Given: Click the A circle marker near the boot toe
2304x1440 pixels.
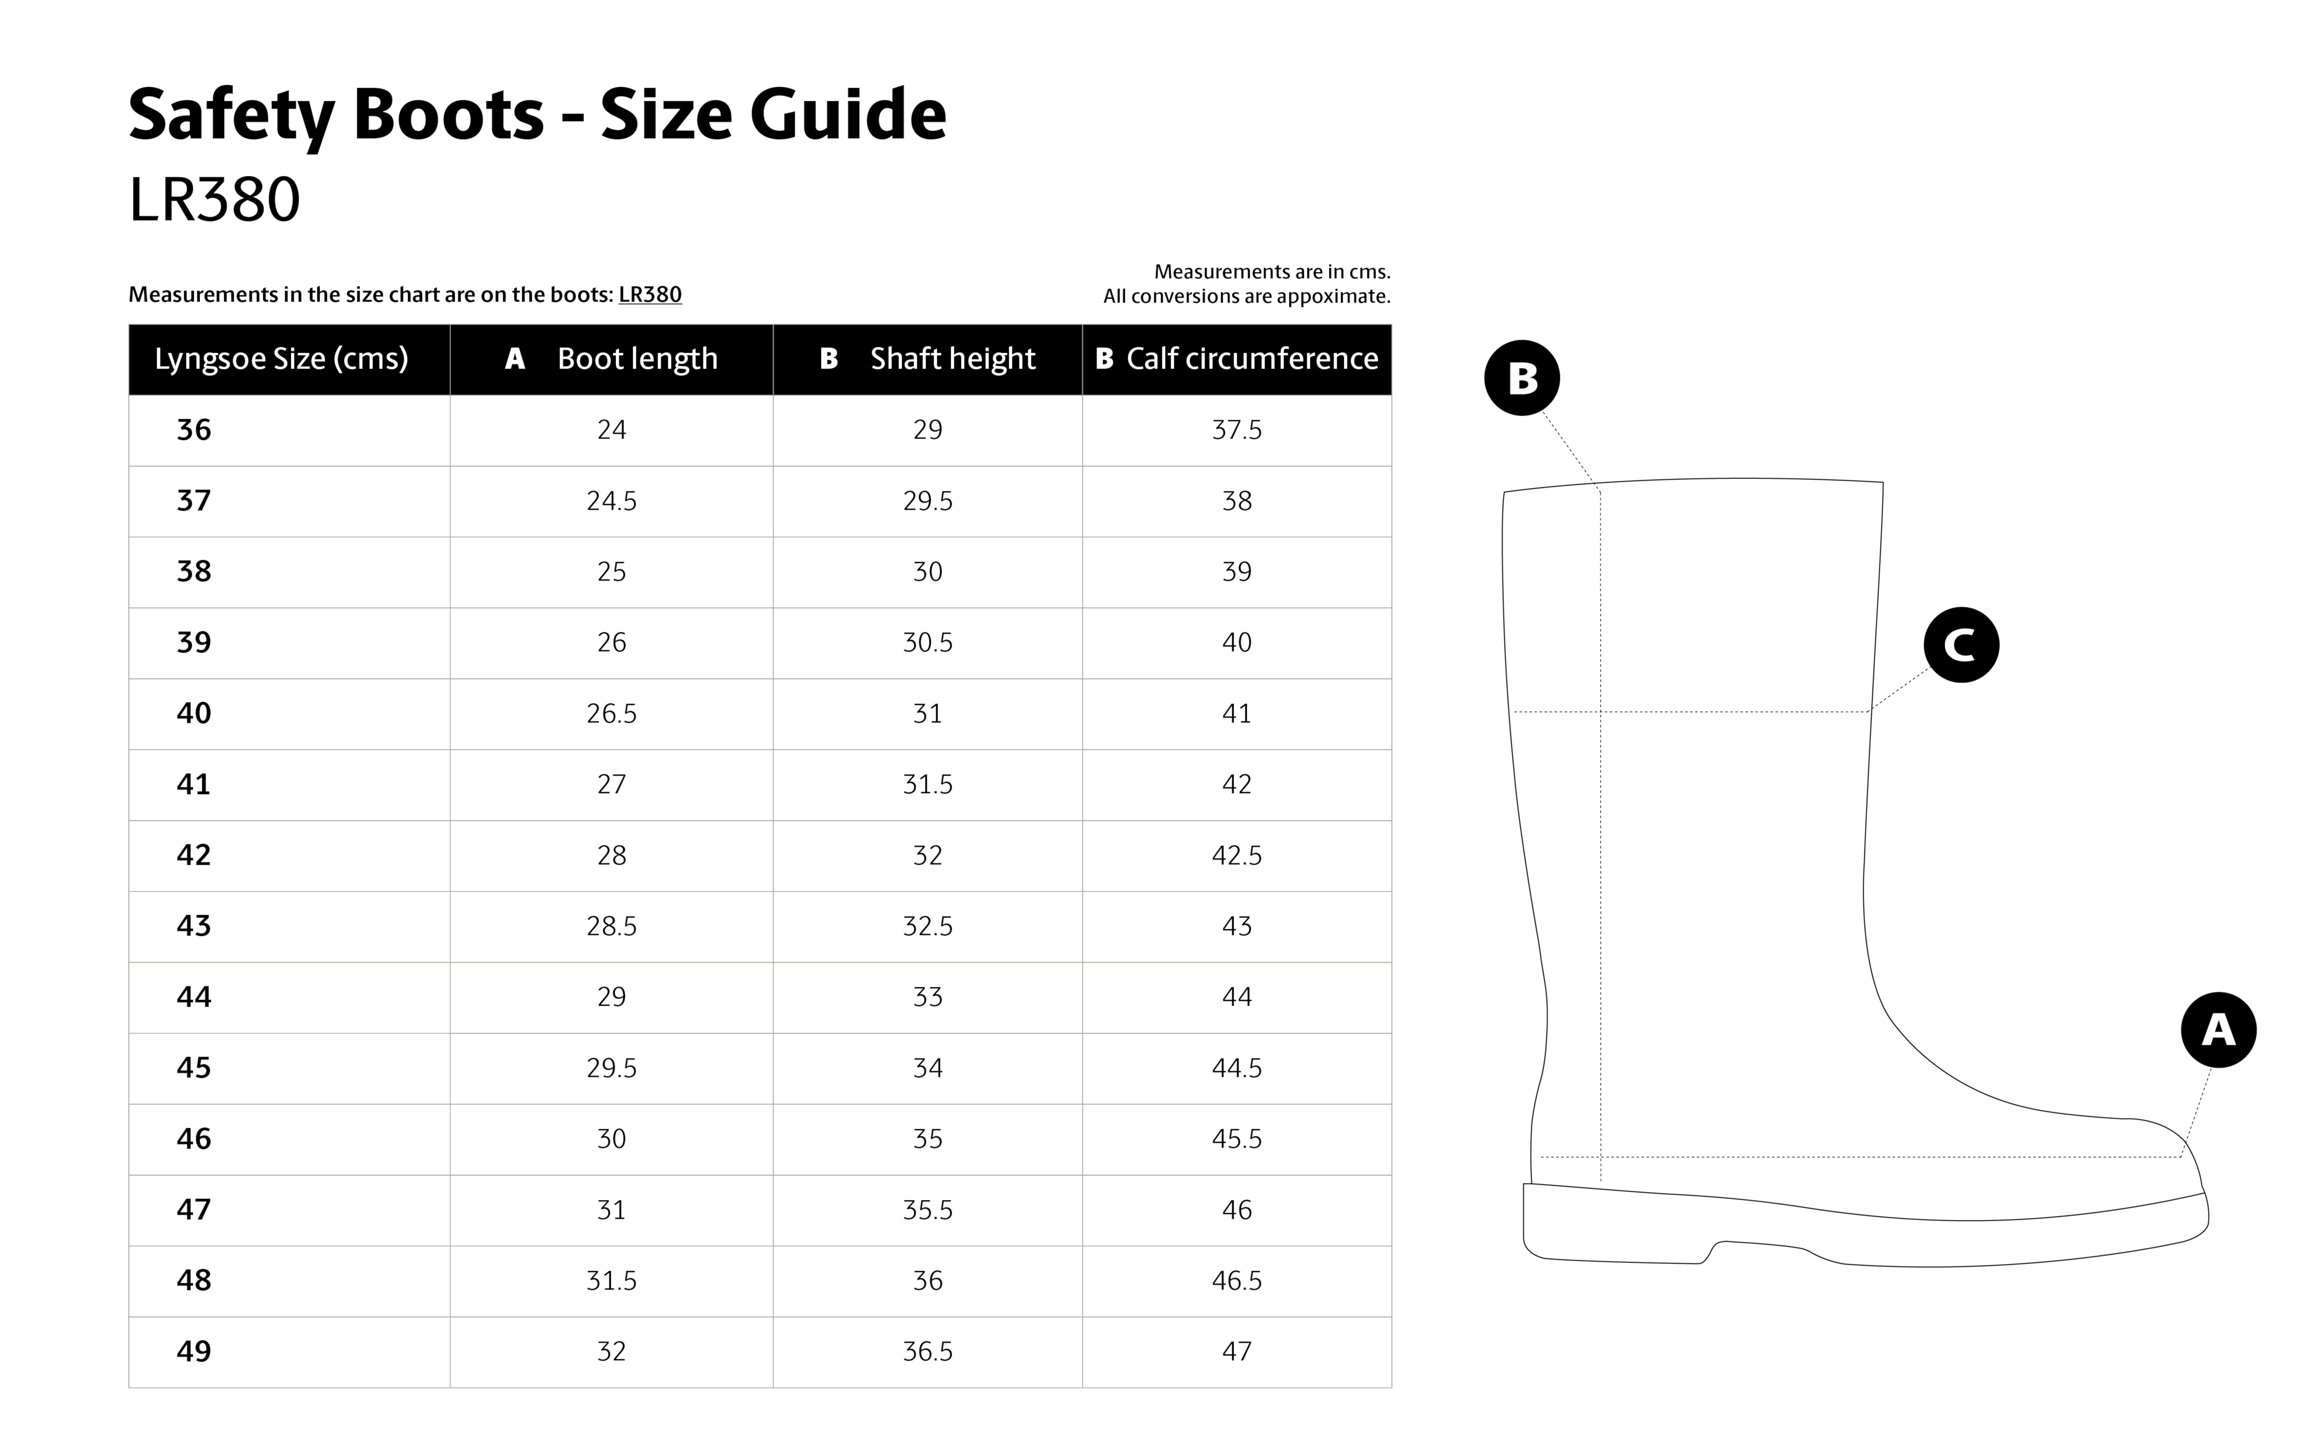Looking at the screenshot, I should (x=2217, y=1030).
